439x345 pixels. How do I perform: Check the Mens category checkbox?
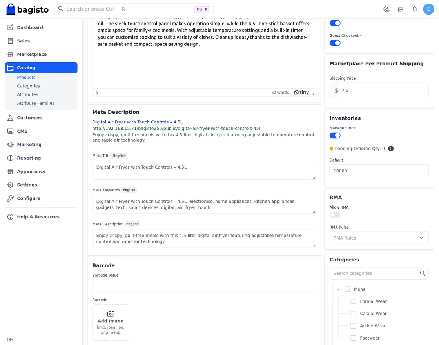tap(347, 289)
